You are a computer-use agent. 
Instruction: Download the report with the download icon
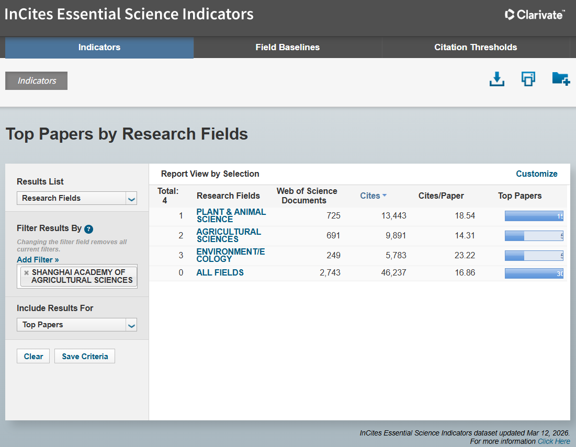[x=496, y=79]
